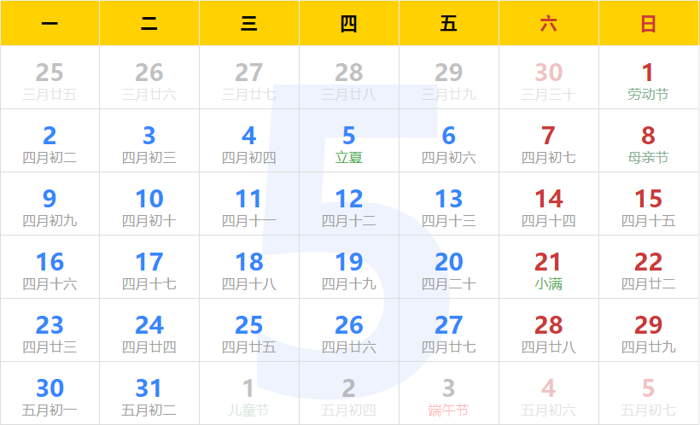The width and height of the screenshot is (700, 425).
Task: Select May 8 labeled 母亲节
Action: [648, 141]
